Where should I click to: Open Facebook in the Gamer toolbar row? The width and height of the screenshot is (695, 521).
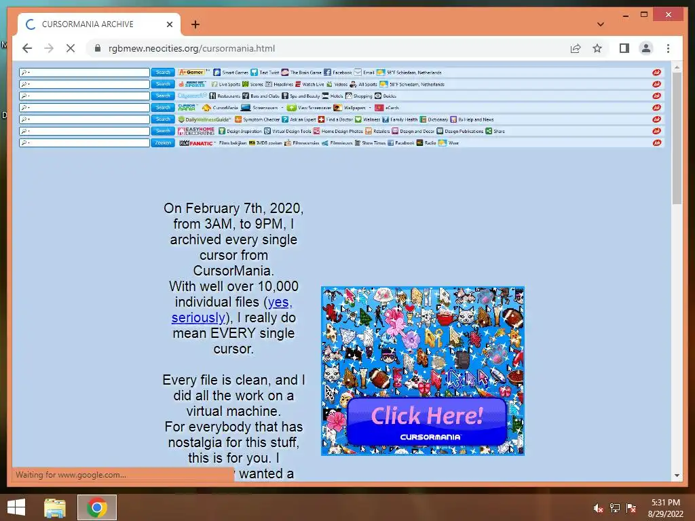pos(338,72)
